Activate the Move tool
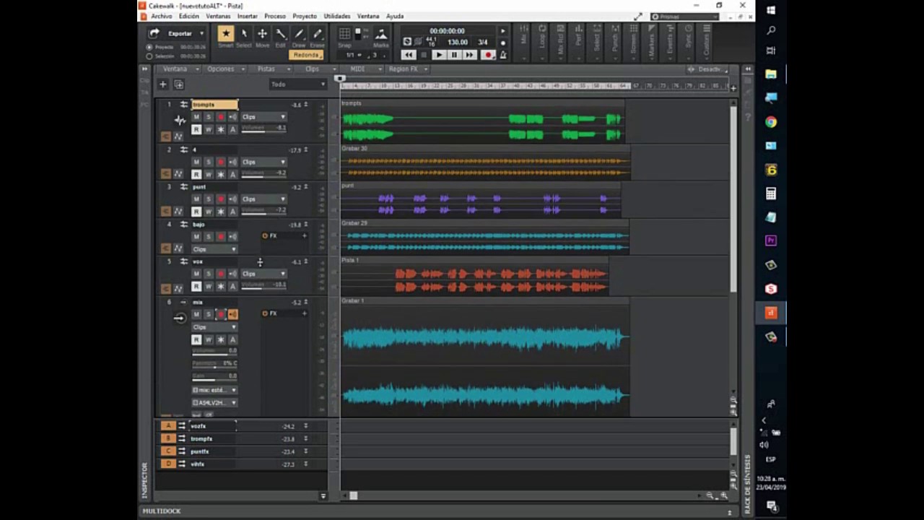Screen dimensions: 924x520 tap(262, 34)
